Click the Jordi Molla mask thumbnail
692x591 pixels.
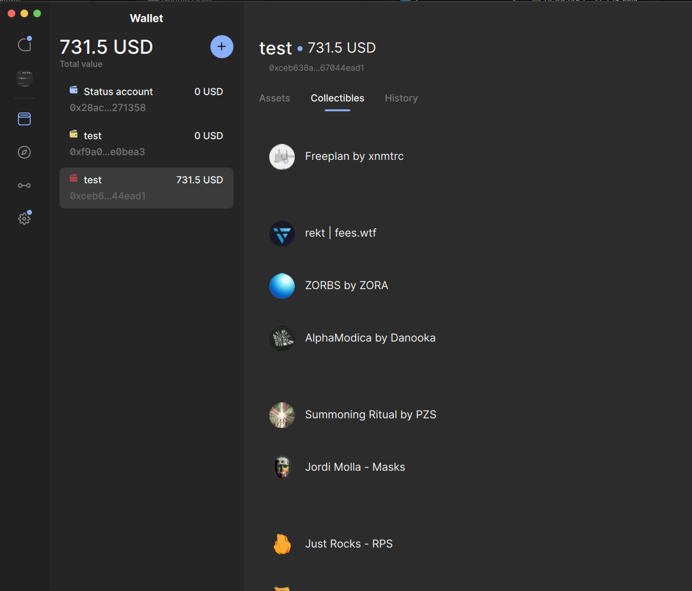pyautogui.click(x=282, y=468)
